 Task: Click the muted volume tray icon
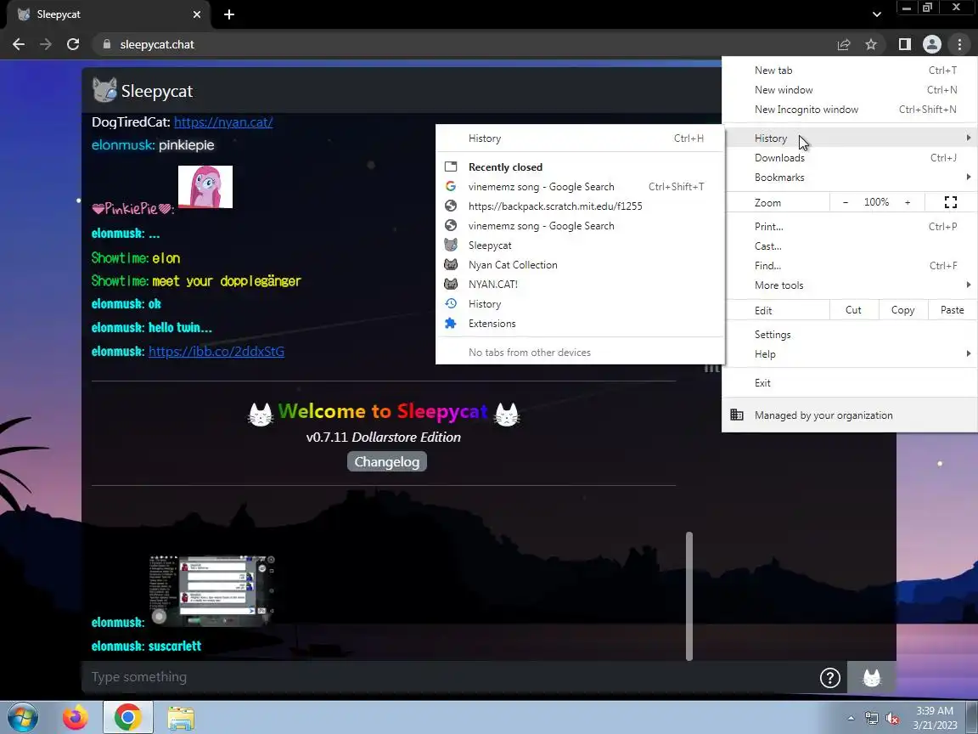(892, 719)
